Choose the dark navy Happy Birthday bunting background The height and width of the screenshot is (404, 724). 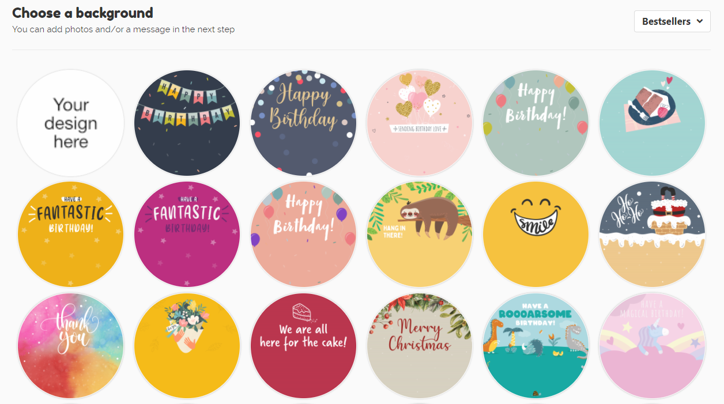pos(187,123)
